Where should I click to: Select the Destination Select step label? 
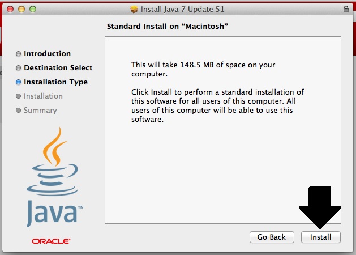[x=58, y=68]
